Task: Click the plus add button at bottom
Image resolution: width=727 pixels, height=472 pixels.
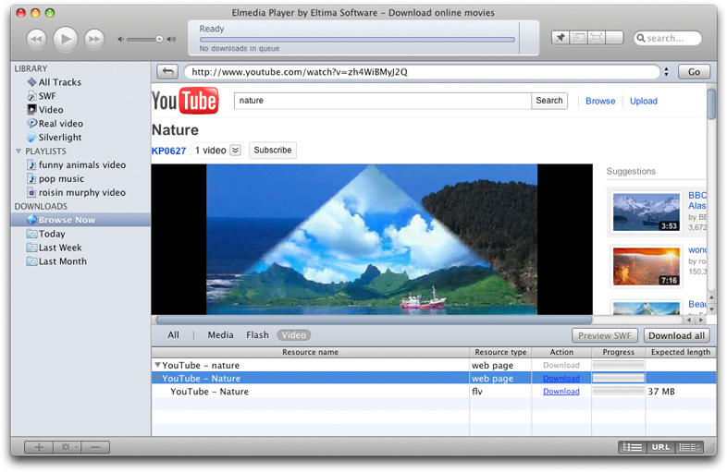Action: coord(39,447)
